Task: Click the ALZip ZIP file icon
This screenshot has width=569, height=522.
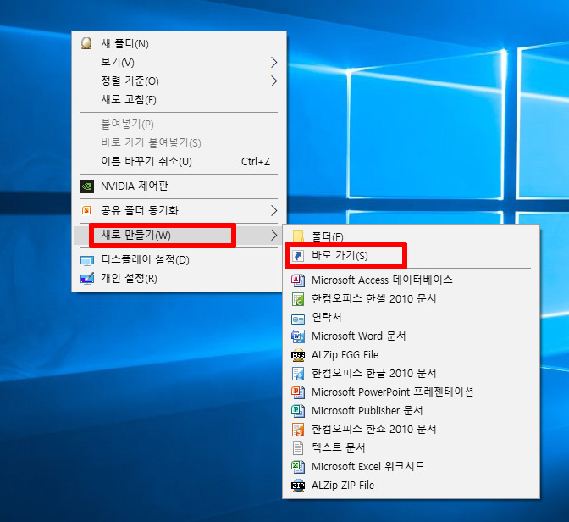Action: (298, 486)
